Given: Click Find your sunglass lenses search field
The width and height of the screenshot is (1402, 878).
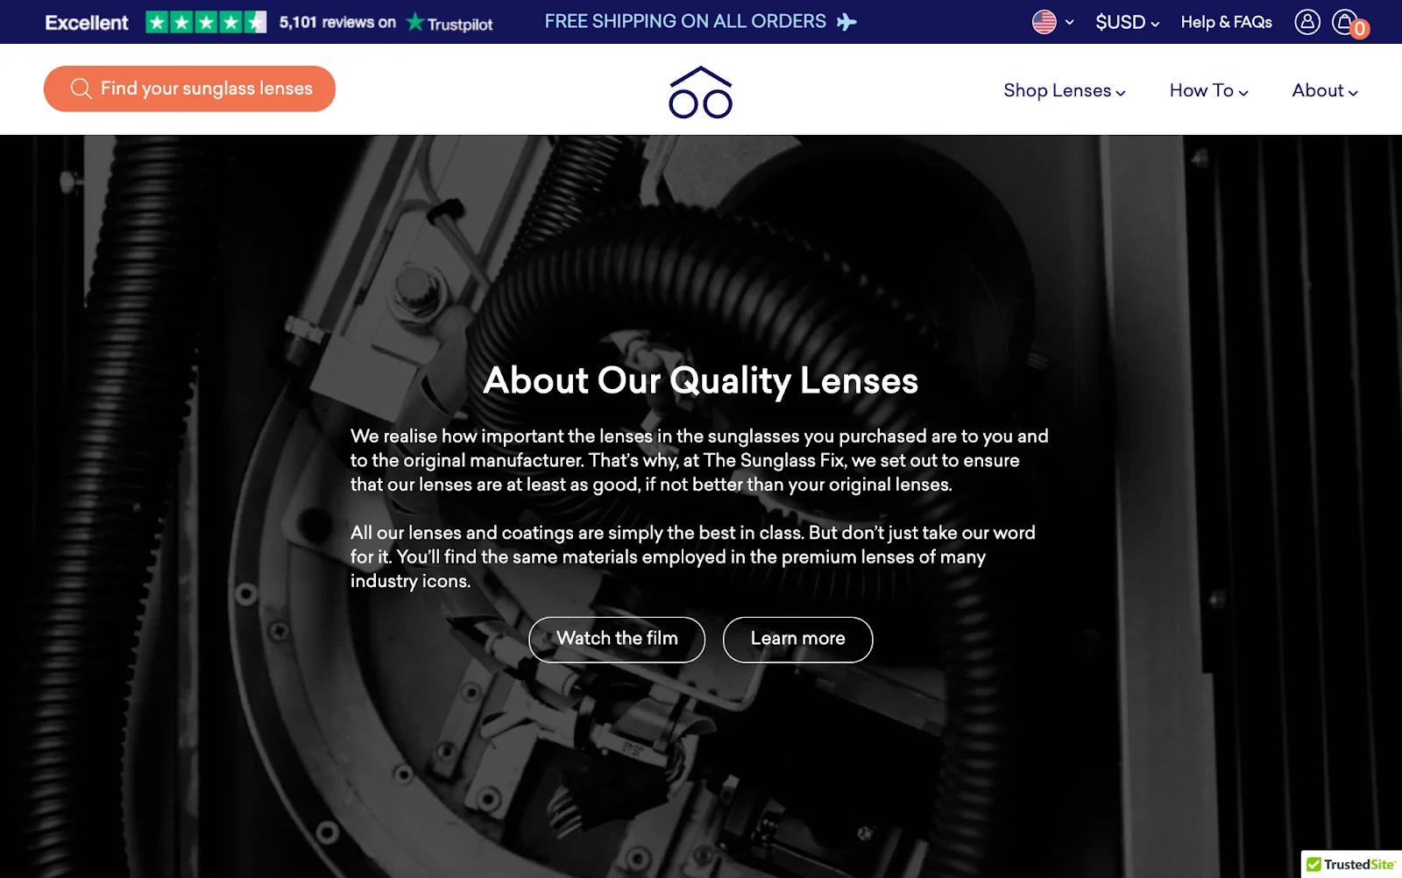Looking at the screenshot, I should coord(189,89).
